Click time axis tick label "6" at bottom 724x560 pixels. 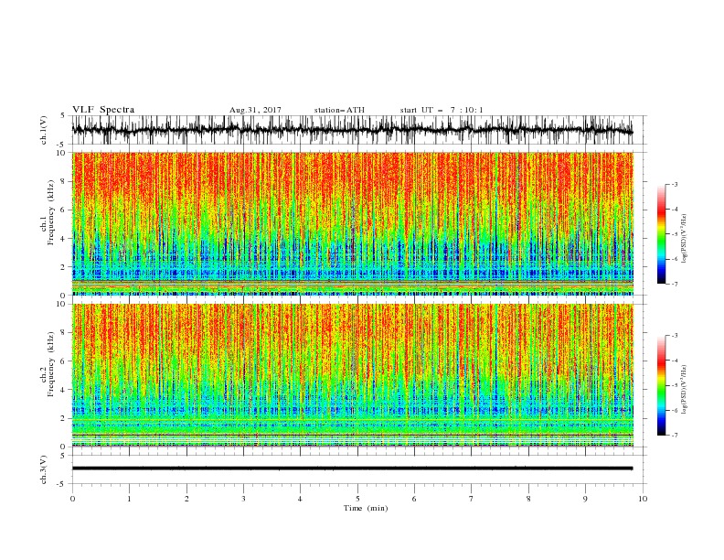click(x=414, y=499)
